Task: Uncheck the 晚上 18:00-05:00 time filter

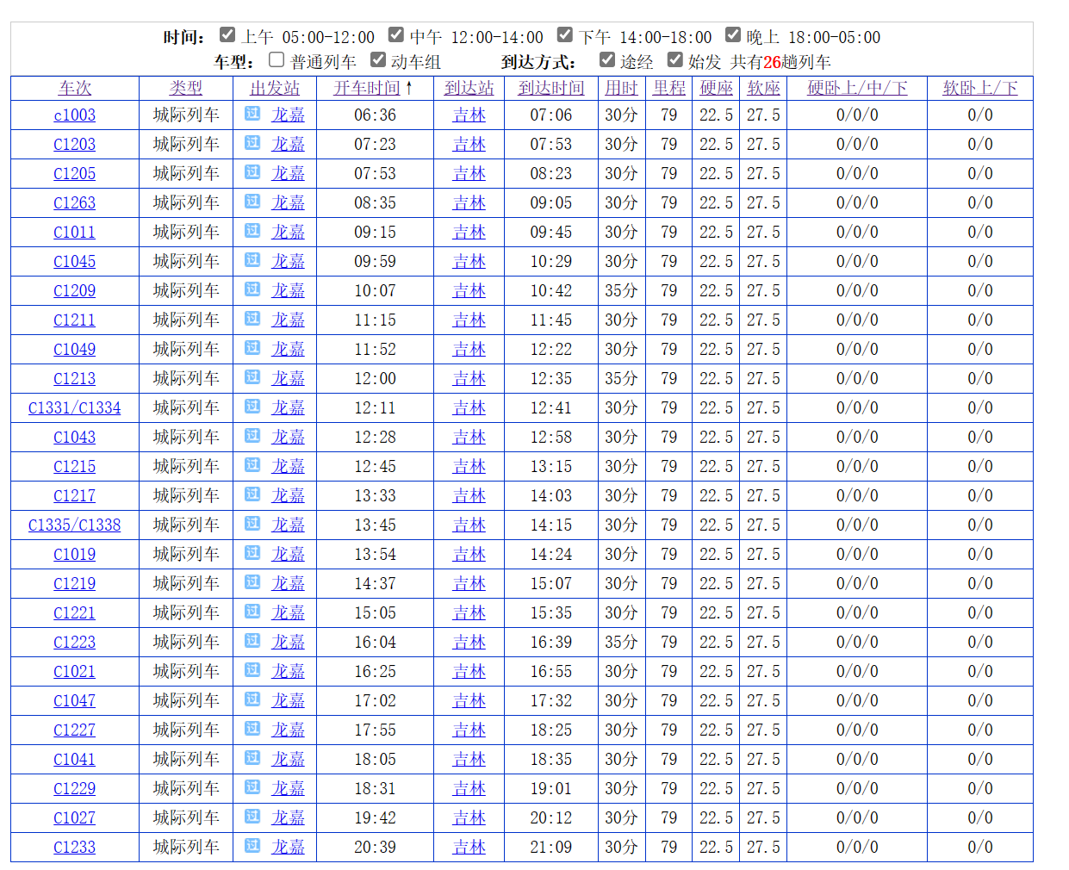Action: (733, 35)
